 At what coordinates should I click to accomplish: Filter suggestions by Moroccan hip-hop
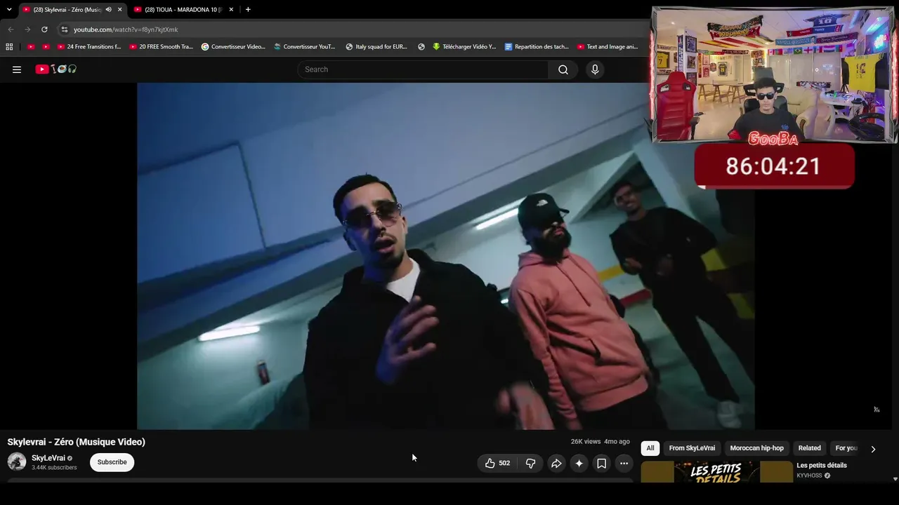click(756, 448)
